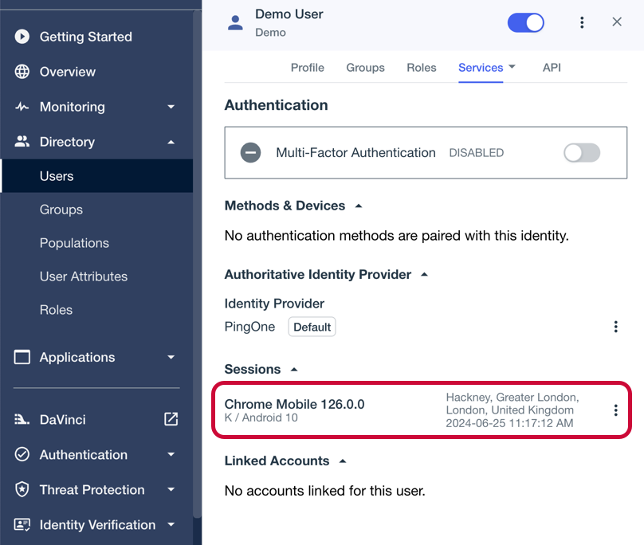Click the Threat Protection shield icon
This screenshot has width=644, height=545.
coord(22,490)
